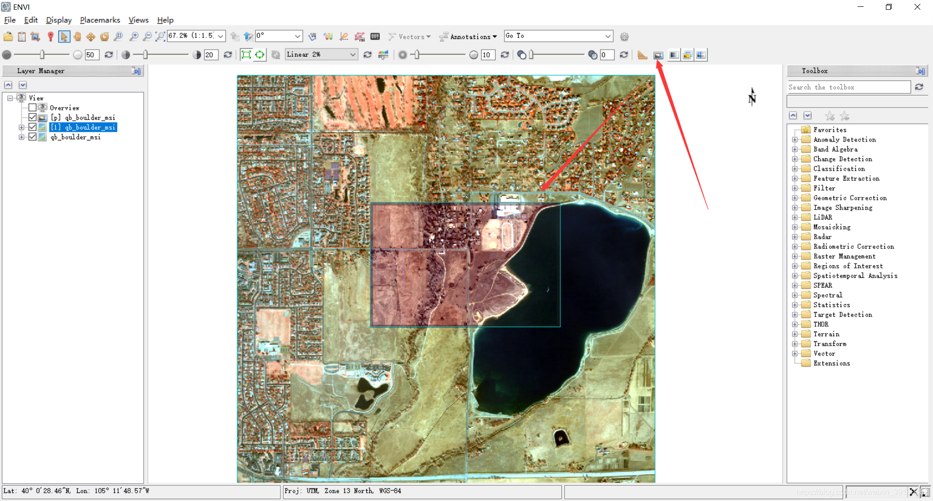Click the grayed gear icon beside Go To

(x=624, y=36)
